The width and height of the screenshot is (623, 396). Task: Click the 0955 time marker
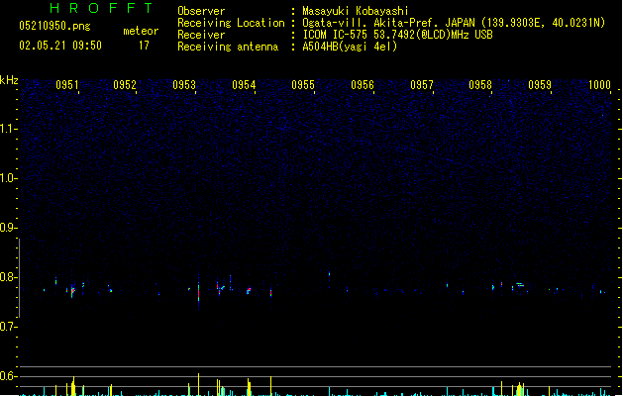click(x=303, y=84)
